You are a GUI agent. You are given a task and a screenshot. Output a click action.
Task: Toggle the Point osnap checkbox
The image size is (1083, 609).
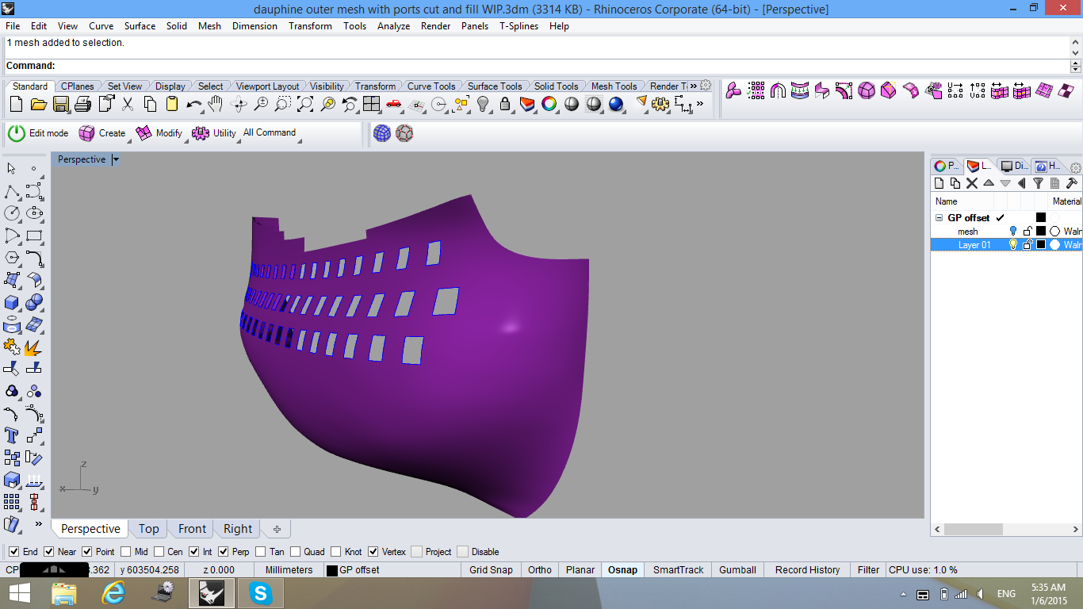click(87, 552)
